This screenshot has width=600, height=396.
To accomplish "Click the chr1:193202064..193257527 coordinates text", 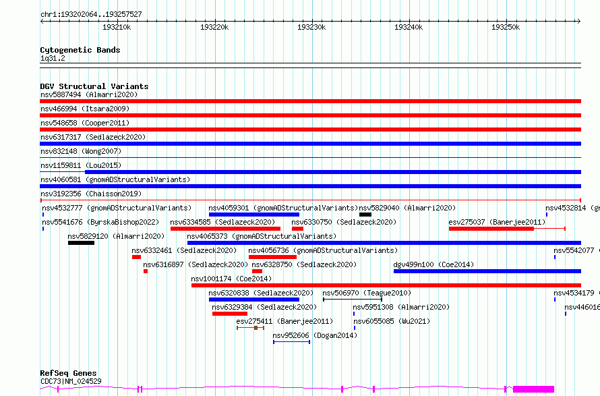I will coord(91,15).
